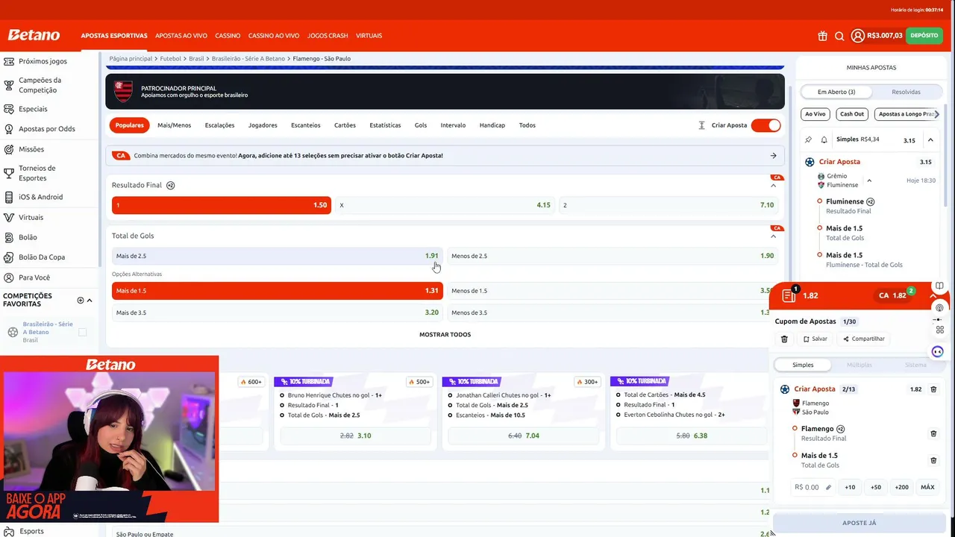Open the gift promotions icon in header
Image resolution: width=955 pixels, height=537 pixels.
coord(822,36)
